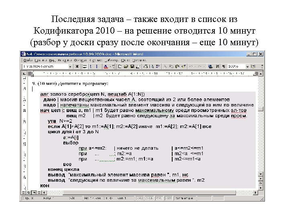Toggle the ЗАМ overtype indicator
This screenshot has width=289, height=216.
click(x=168, y=198)
